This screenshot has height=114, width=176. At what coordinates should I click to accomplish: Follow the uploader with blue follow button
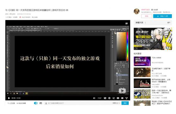[162, 16]
